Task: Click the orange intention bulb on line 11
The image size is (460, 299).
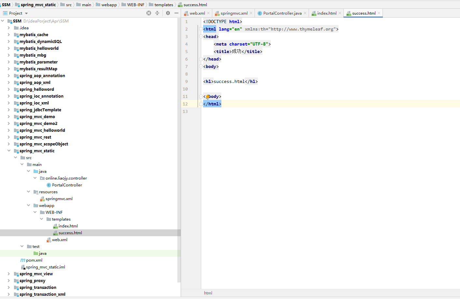Action: tap(207, 97)
